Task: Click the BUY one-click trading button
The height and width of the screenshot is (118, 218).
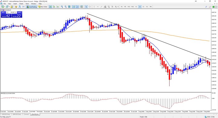Action: pyautogui.click(x=19, y=12)
